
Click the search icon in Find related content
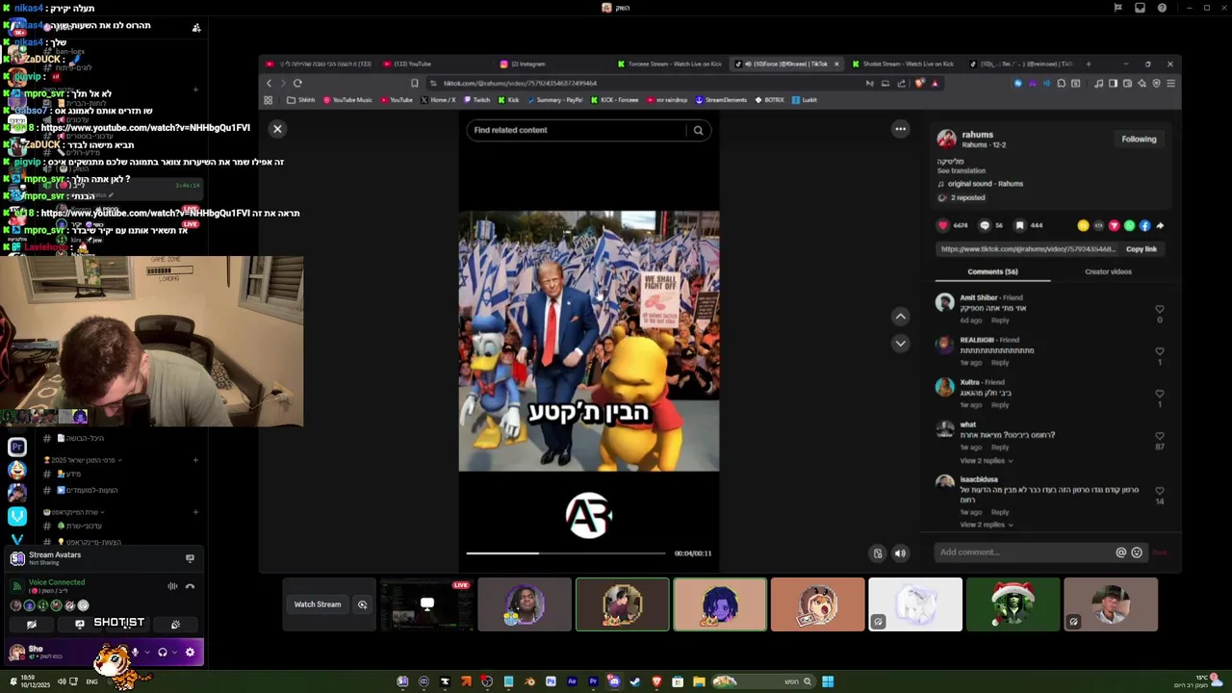pyautogui.click(x=698, y=130)
